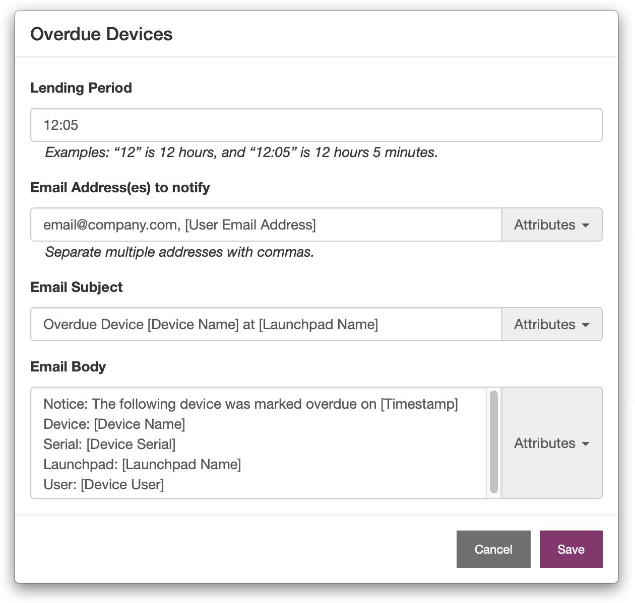Click the multiple addresses hint text
Screen dimensions: 635x603
179,252
